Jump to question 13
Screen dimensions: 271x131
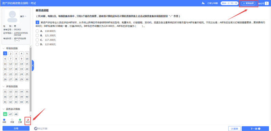tap(16, 64)
